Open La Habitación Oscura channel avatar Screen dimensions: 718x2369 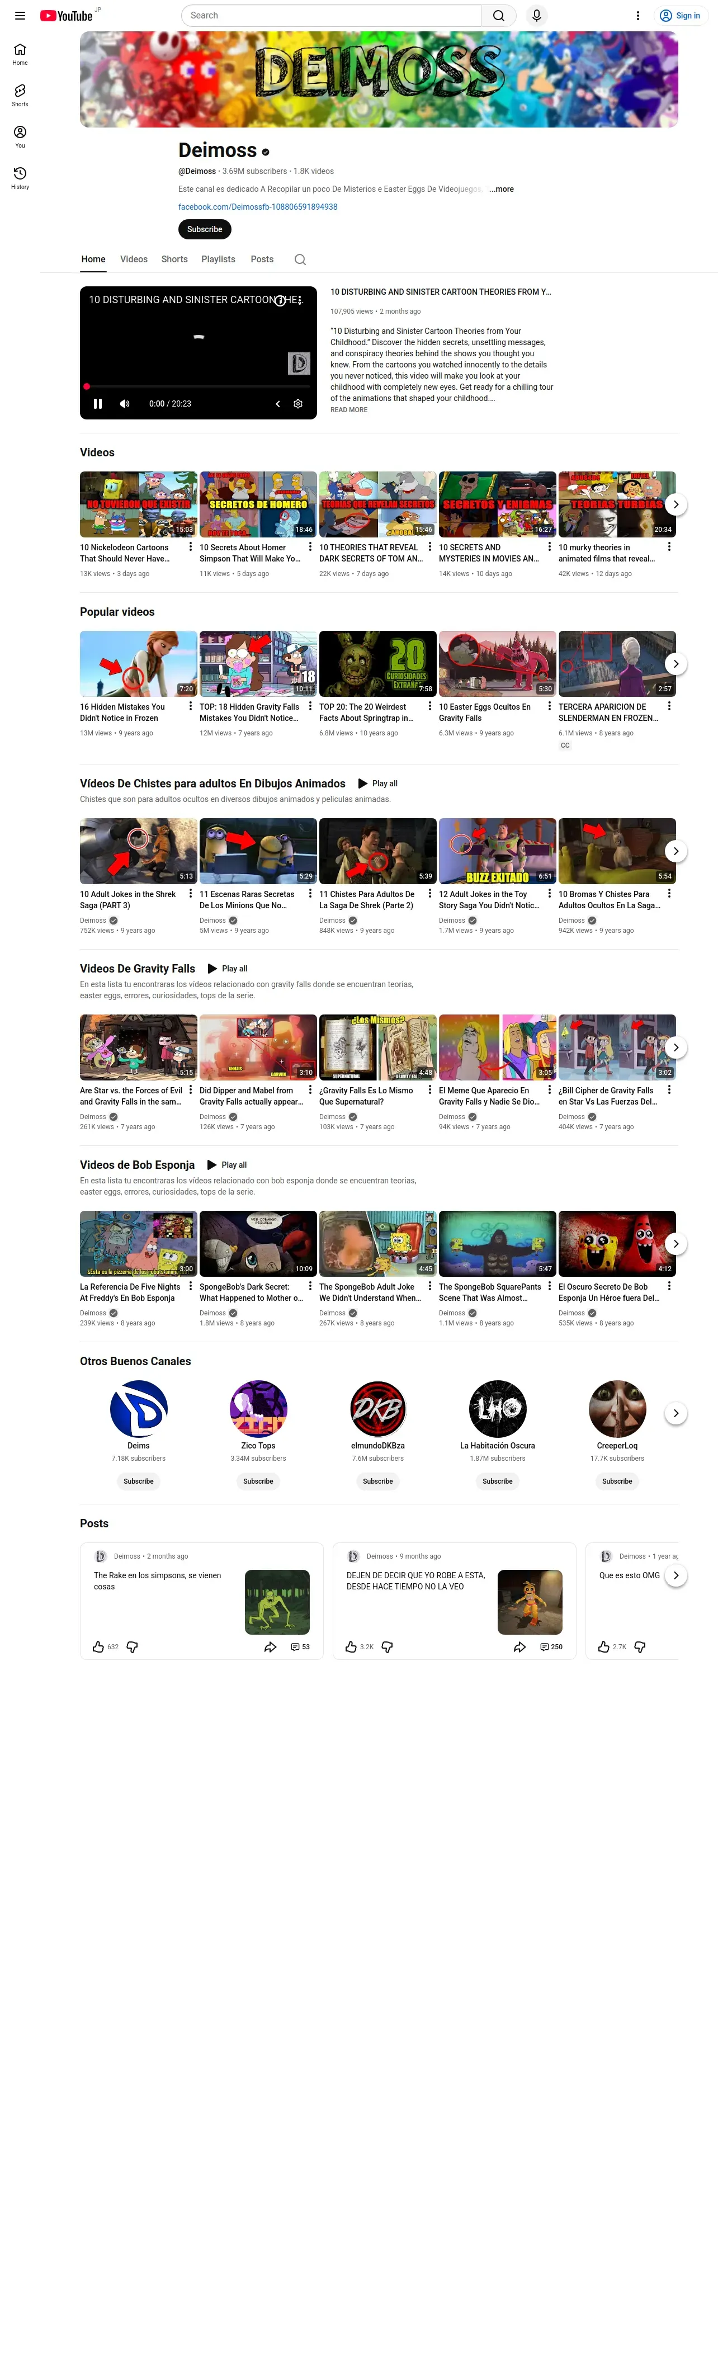(x=497, y=1410)
